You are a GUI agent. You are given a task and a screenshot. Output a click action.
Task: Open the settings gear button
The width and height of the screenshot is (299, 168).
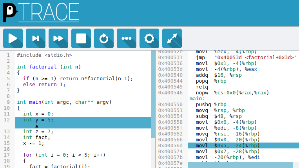tap(149, 38)
